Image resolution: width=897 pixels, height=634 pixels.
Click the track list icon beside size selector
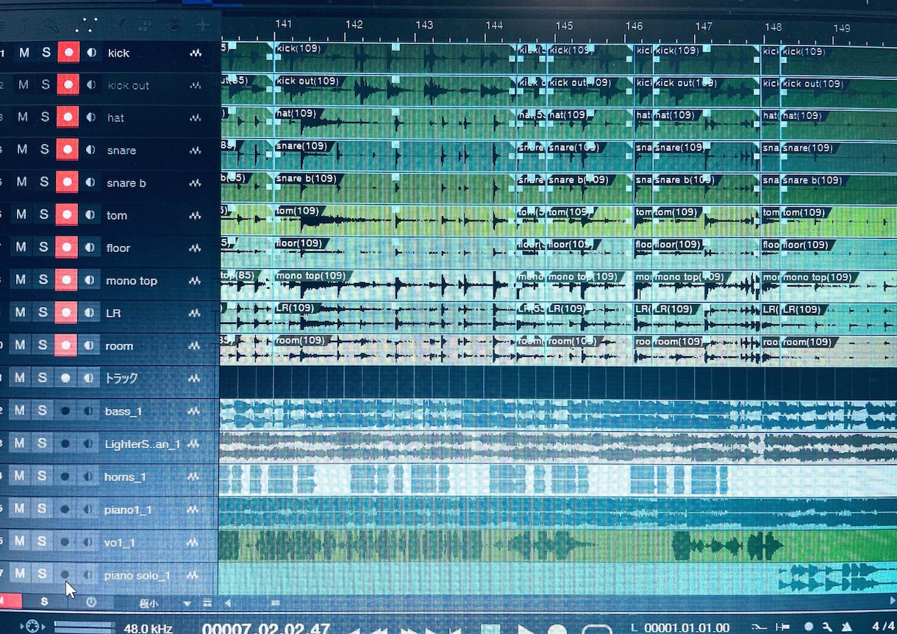coord(207,603)
